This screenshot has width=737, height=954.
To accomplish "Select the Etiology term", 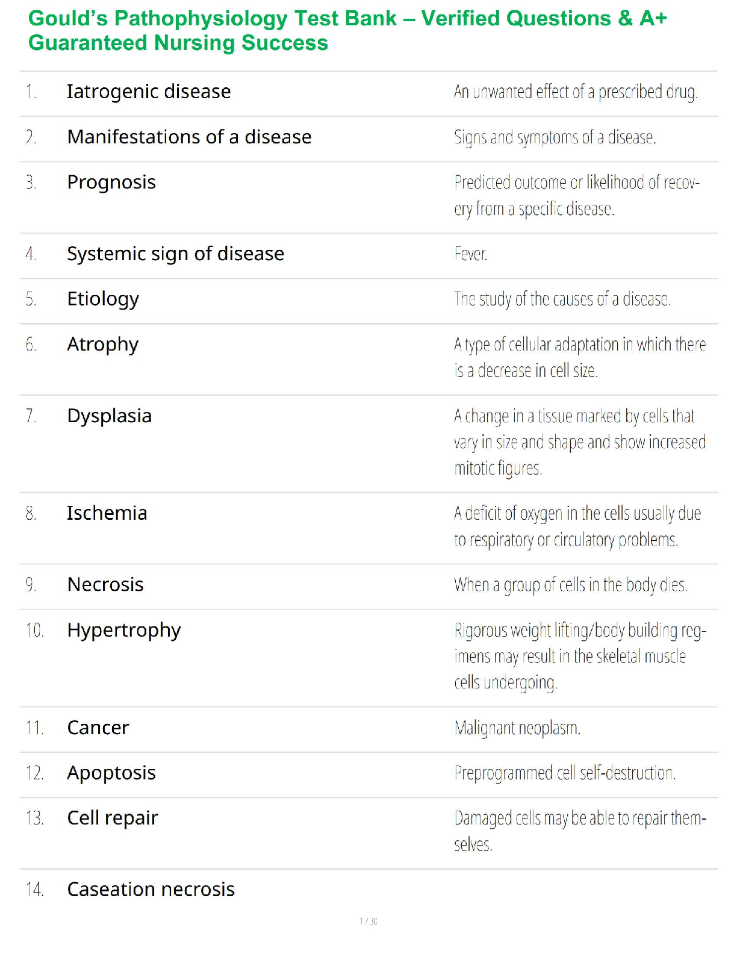I will click(103, 299).
